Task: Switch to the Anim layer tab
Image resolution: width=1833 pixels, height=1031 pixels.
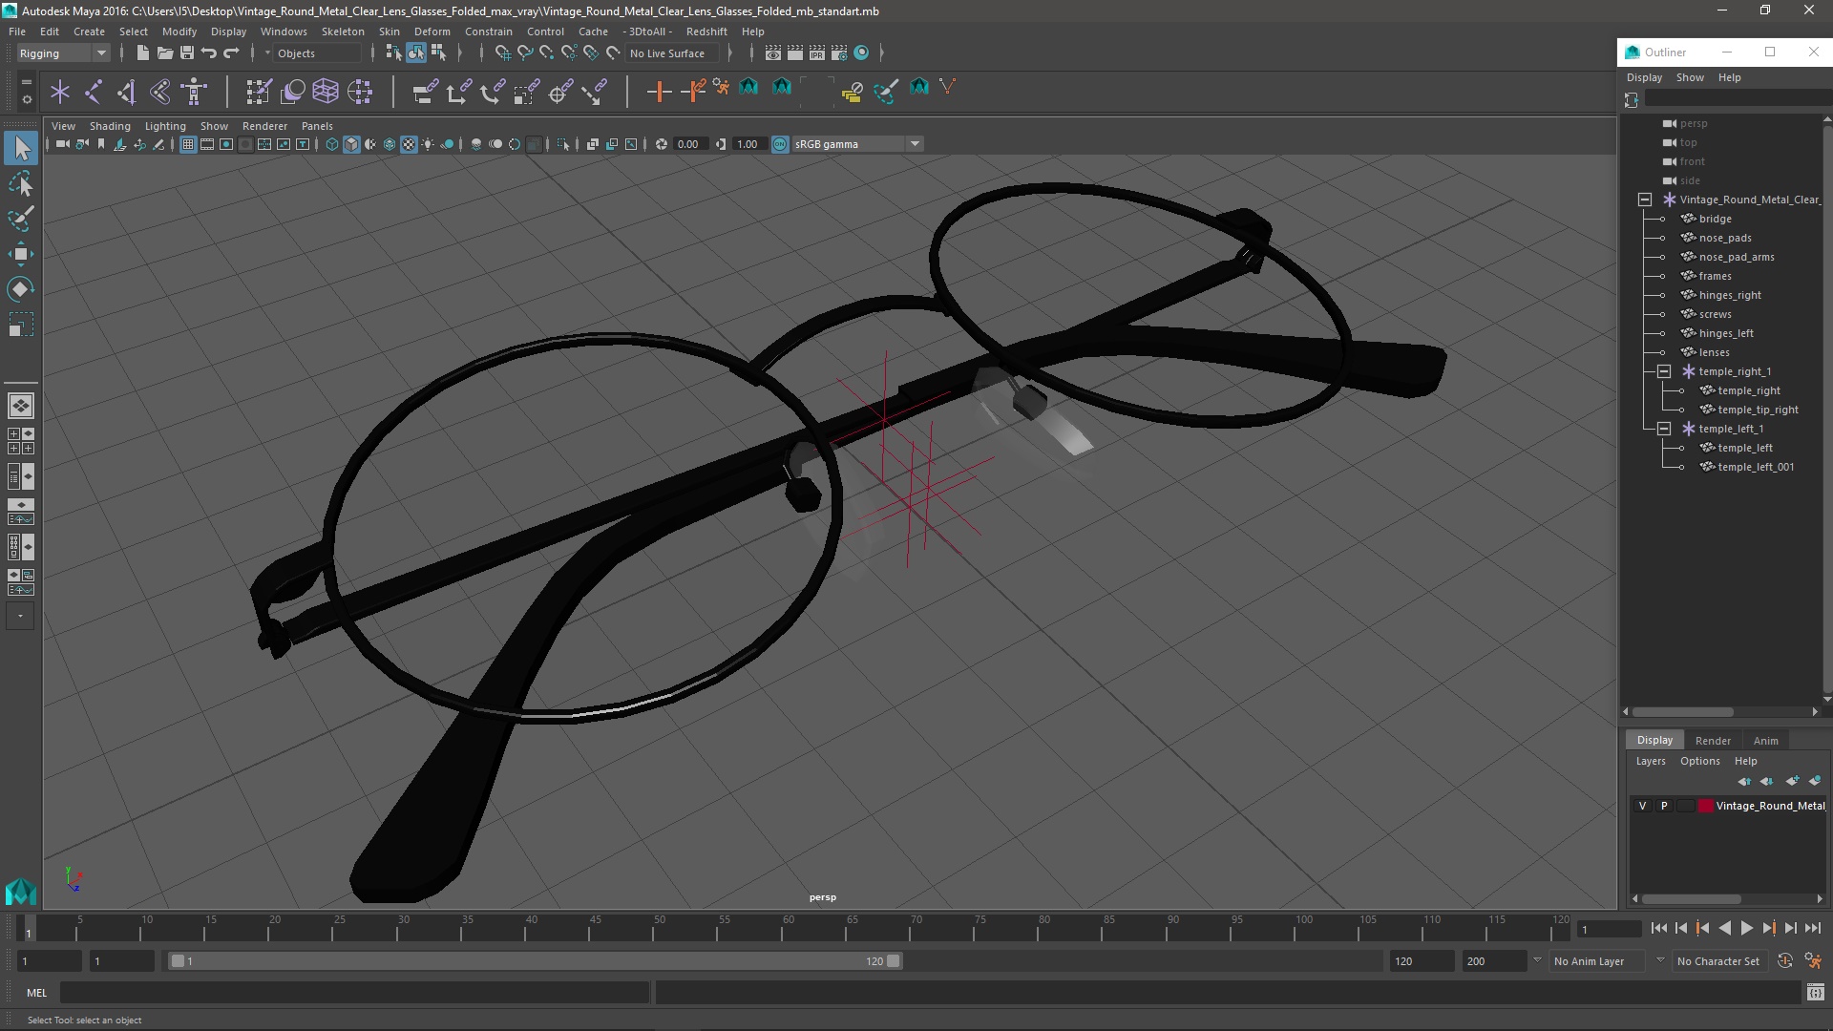Action: (1765, 741)
